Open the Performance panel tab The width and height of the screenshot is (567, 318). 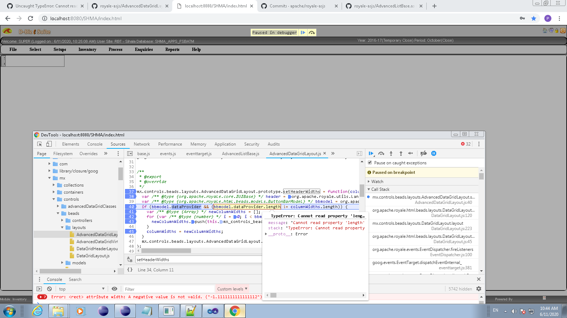click(170, 144)
